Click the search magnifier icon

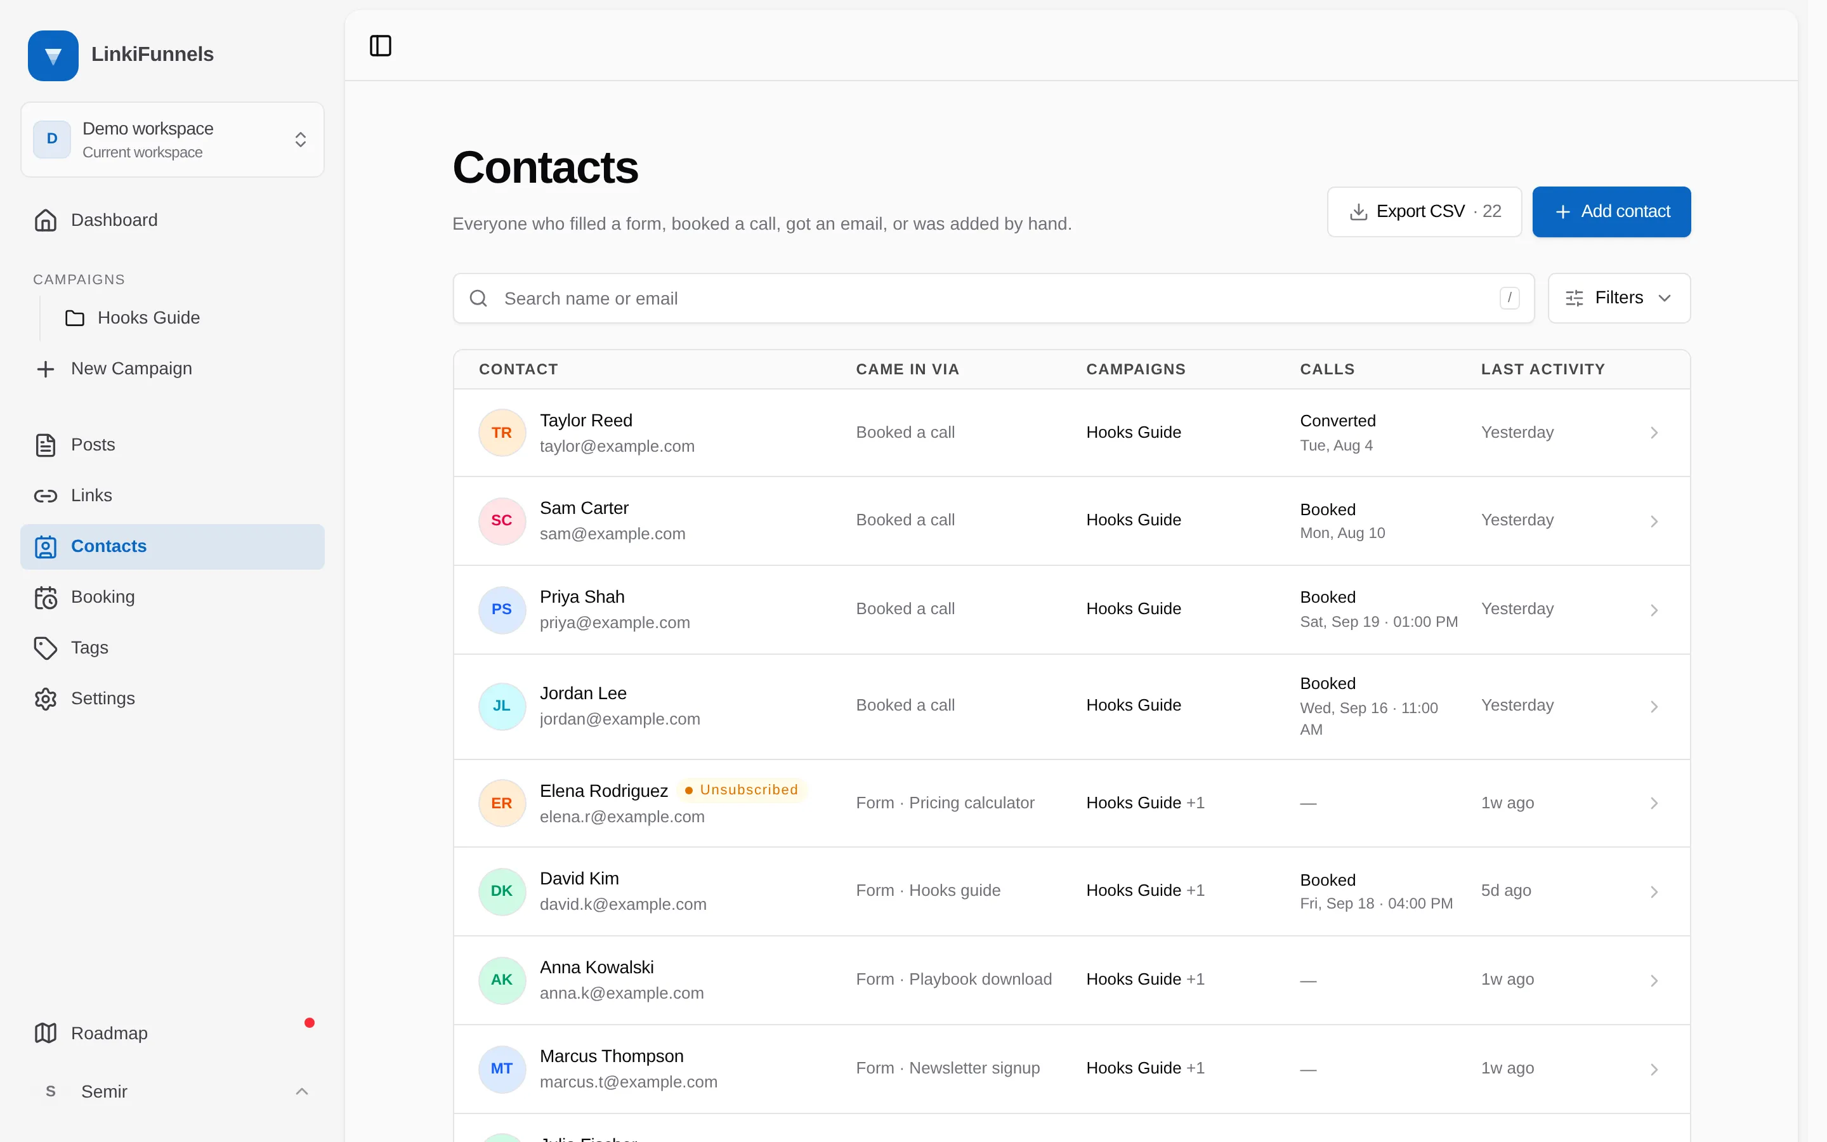click(478, 298)
